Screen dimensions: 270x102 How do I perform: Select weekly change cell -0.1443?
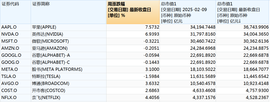151,62
